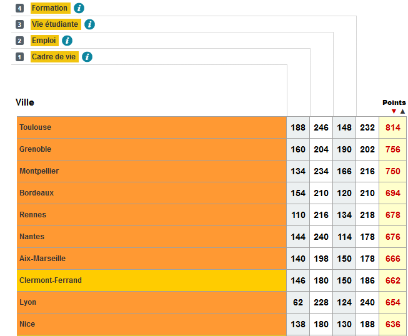The width and height of the screenshot is (408, 336).
Task: Open the info icon next to Emploi
Action: (x=67, y=41)
